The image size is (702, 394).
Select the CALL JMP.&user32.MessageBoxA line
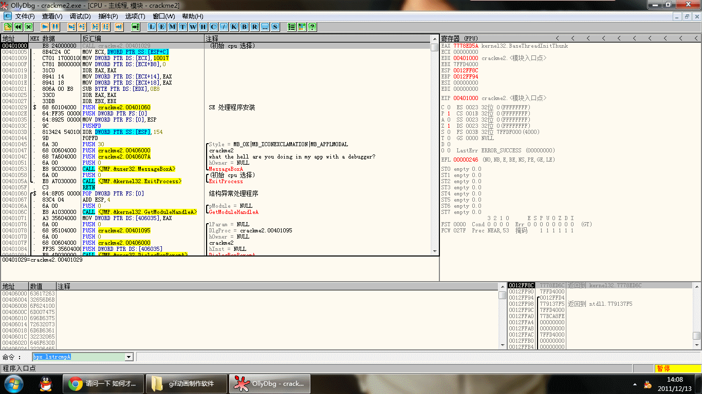129,169
